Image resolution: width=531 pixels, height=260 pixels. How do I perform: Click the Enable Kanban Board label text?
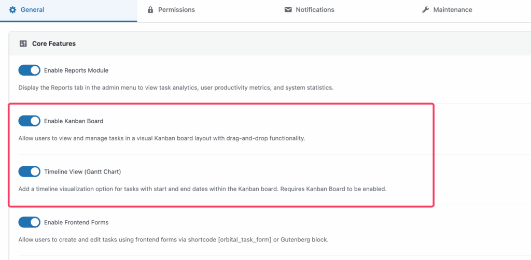pos(74,121)
